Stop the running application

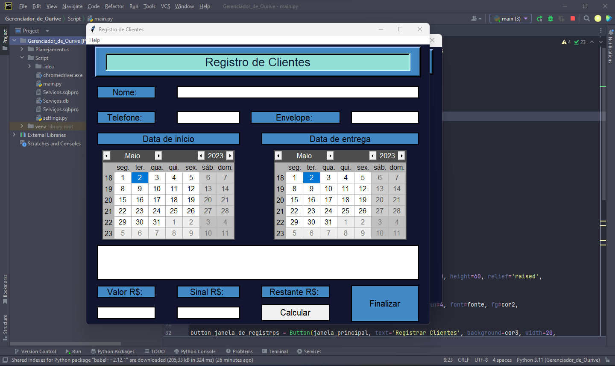click(572, 18)
